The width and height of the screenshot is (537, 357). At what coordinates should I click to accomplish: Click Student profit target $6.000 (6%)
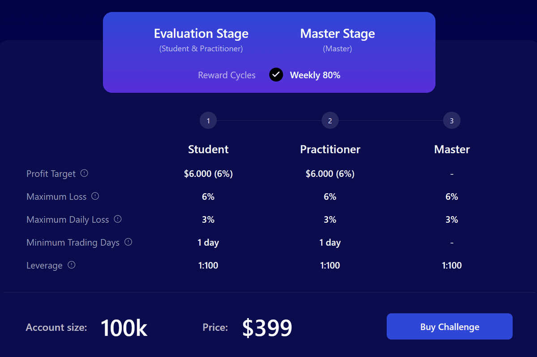209,174
